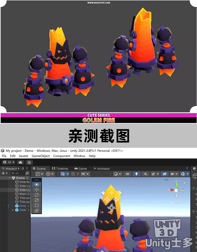Click the Hierarchy search field
The image size is (197, 252).
click(x=18, y=173)
